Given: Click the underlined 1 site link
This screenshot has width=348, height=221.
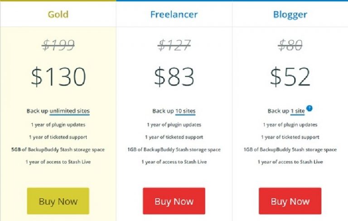Looking at the screenshot, I should (x=297, y=111).
